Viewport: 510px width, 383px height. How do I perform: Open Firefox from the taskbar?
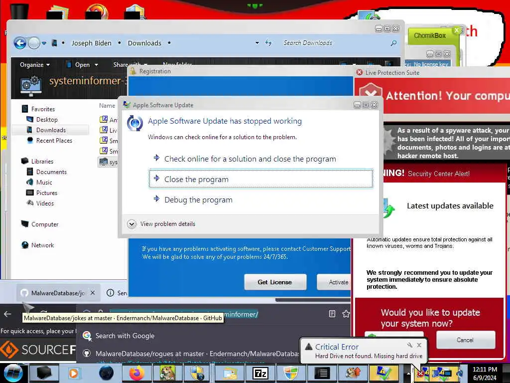pos(137,373)
